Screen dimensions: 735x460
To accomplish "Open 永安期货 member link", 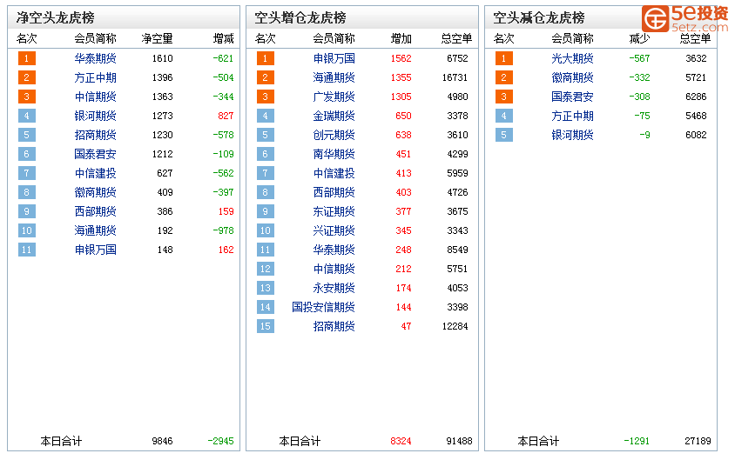I will 334,288.
